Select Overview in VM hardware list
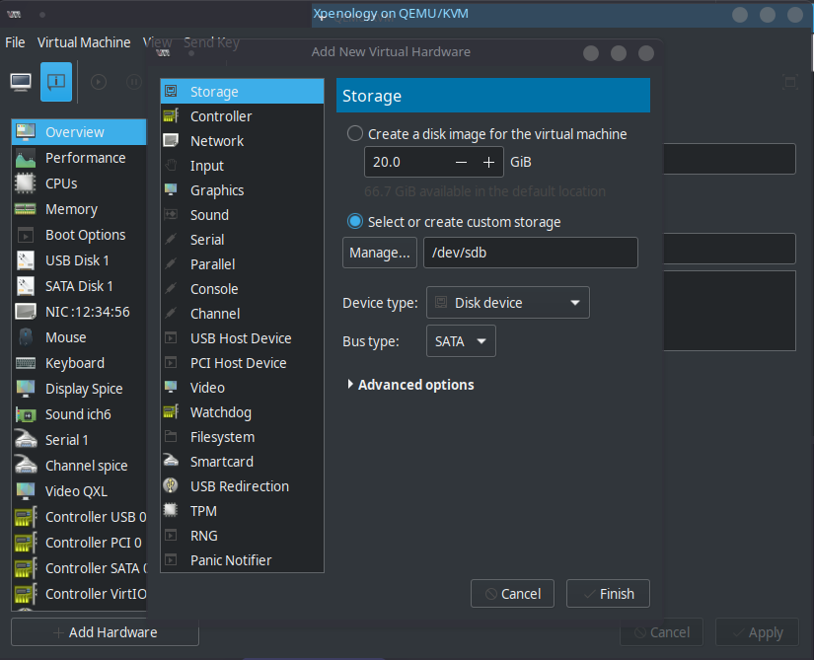Viewport: 814px width, 660px height. 79,132
